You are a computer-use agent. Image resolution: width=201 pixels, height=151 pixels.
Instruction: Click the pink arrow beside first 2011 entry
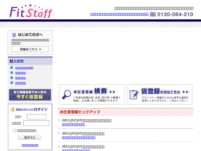[59, 120]
